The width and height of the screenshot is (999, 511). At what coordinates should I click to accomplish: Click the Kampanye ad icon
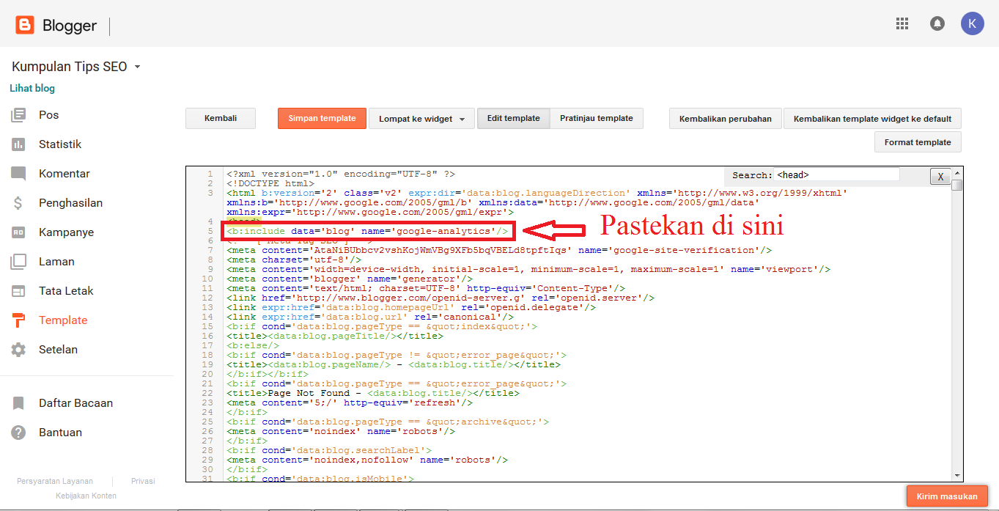click(18, 232)
